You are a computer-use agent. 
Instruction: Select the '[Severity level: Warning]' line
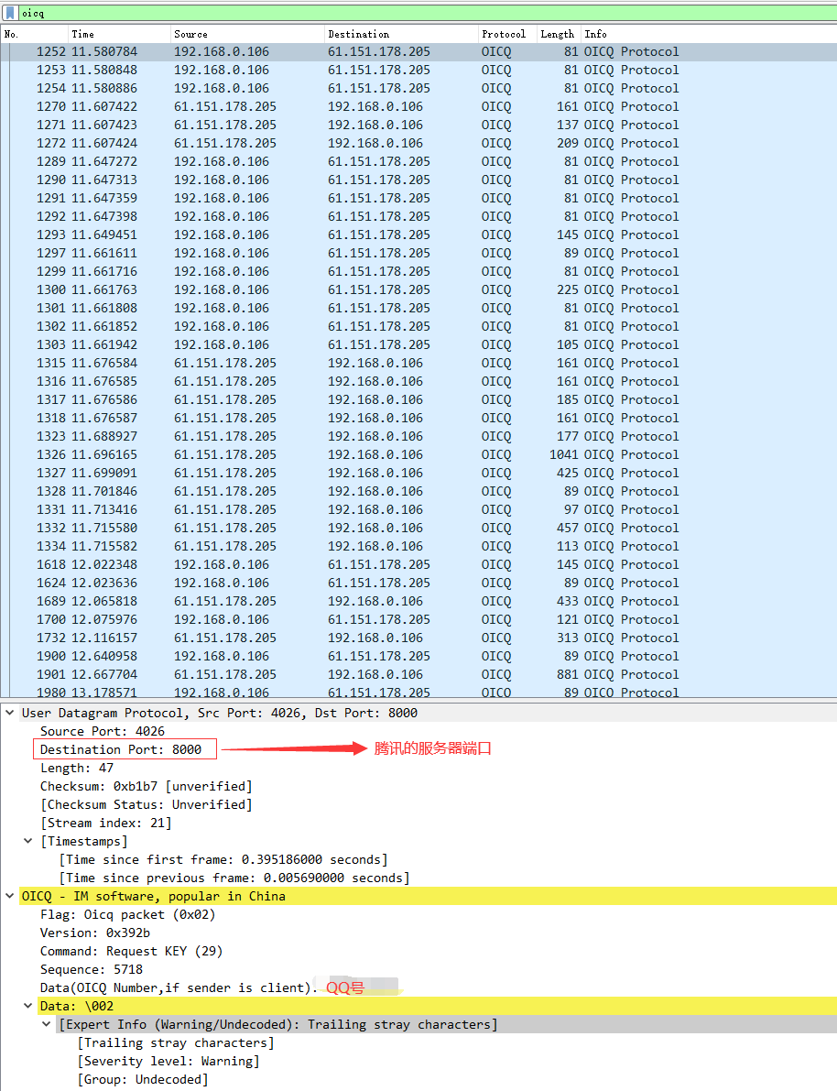tap(168, 1061)
